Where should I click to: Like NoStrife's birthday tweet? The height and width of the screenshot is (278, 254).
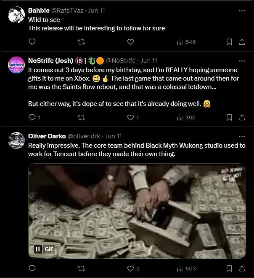click(130, 117)
